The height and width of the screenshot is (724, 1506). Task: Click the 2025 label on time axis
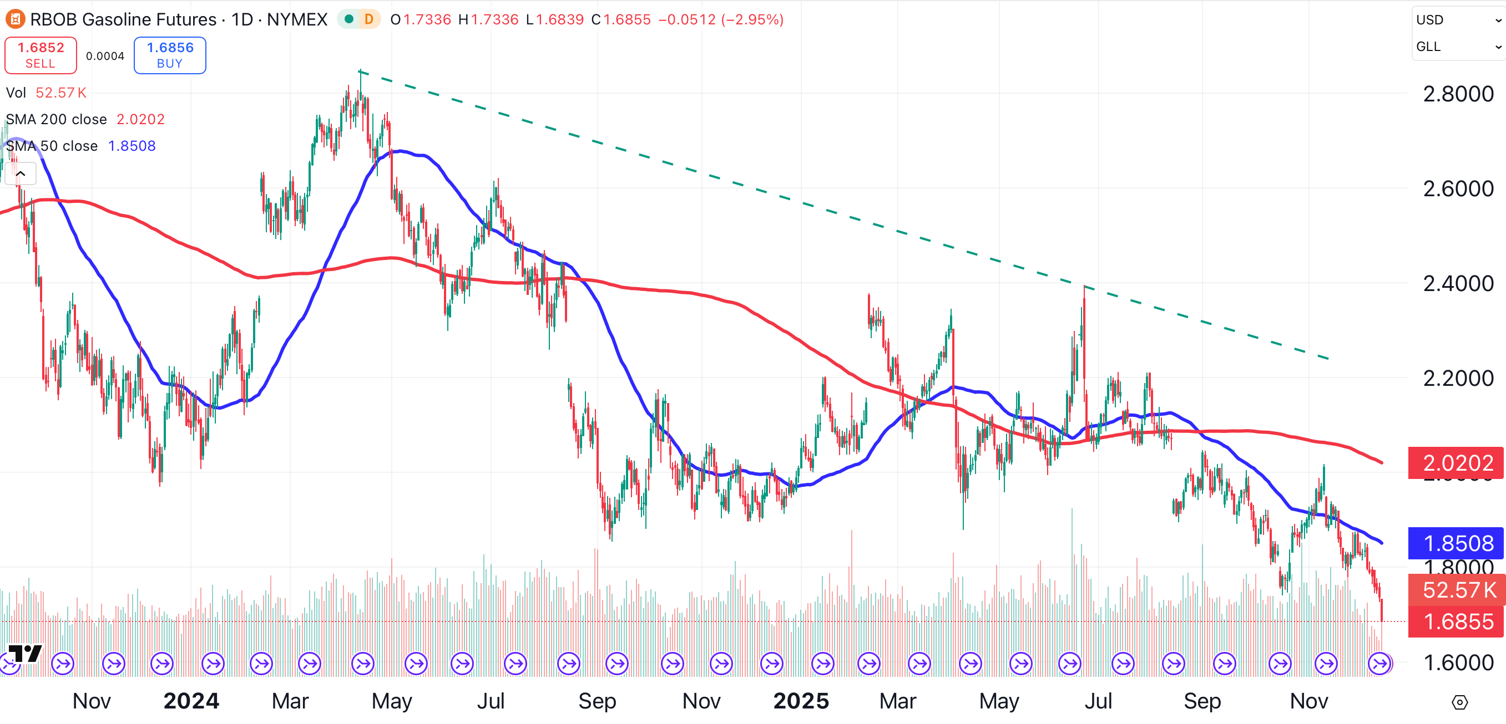pos(800,701)
